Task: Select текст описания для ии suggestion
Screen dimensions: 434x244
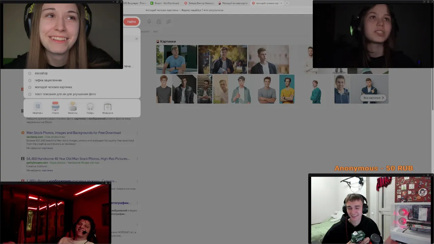Action: pyautogui.click(x=65, y=94)
